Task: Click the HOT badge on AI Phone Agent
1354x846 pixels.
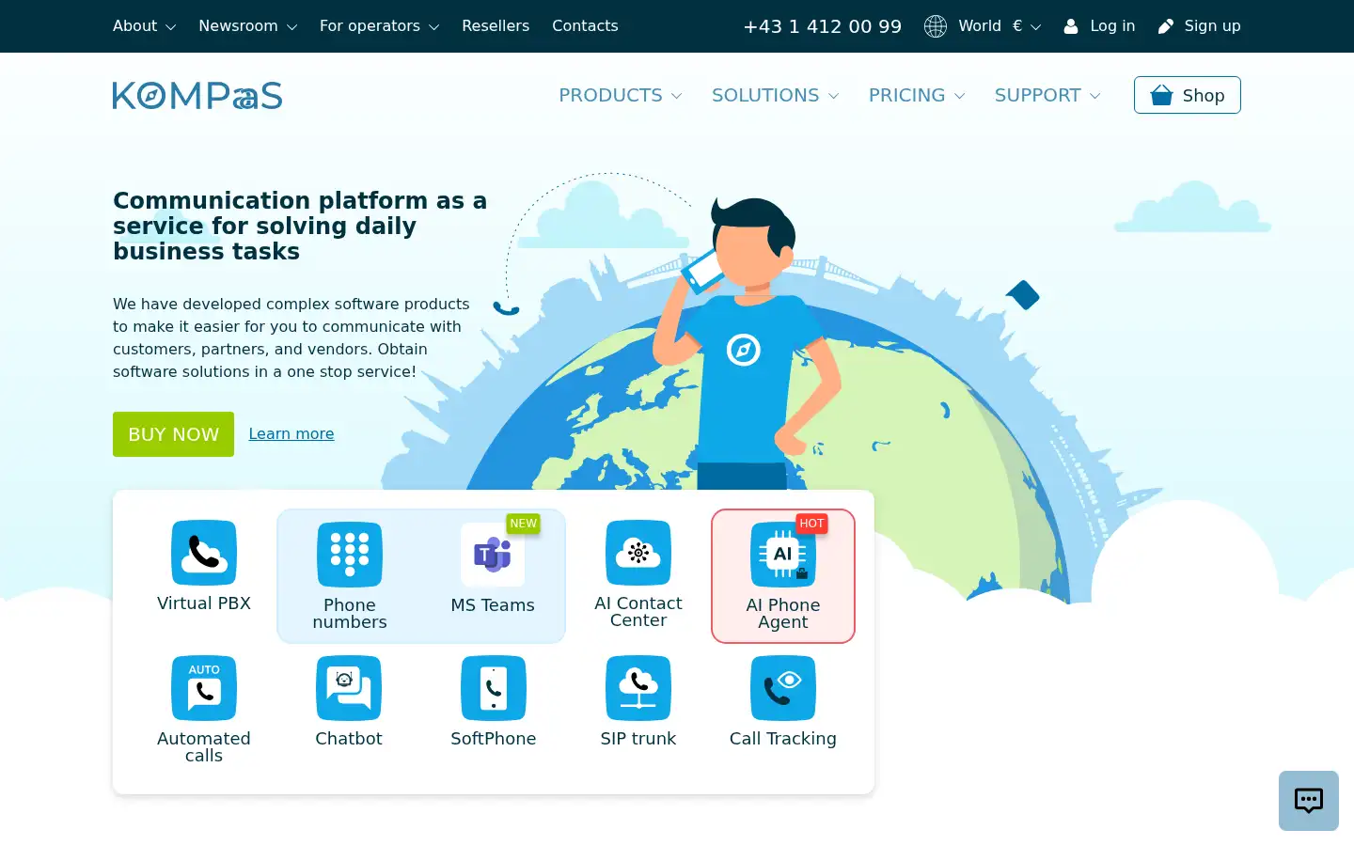Action: click(x=811, y=524)
